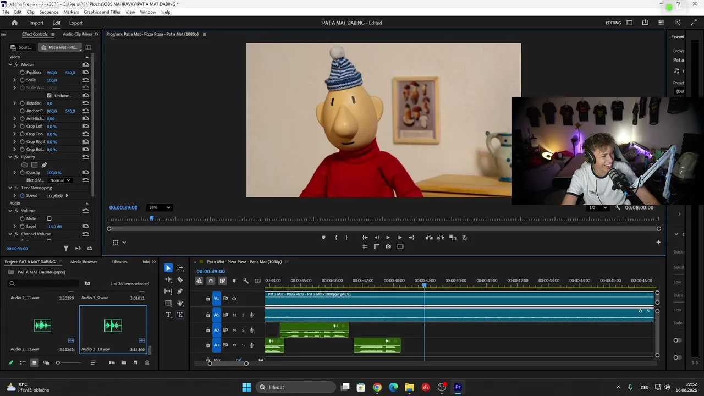Click the Hledat taskbar search box
The height and width of the screenshot is (396, 704).
pyautogui.click(x=295, y=387)
